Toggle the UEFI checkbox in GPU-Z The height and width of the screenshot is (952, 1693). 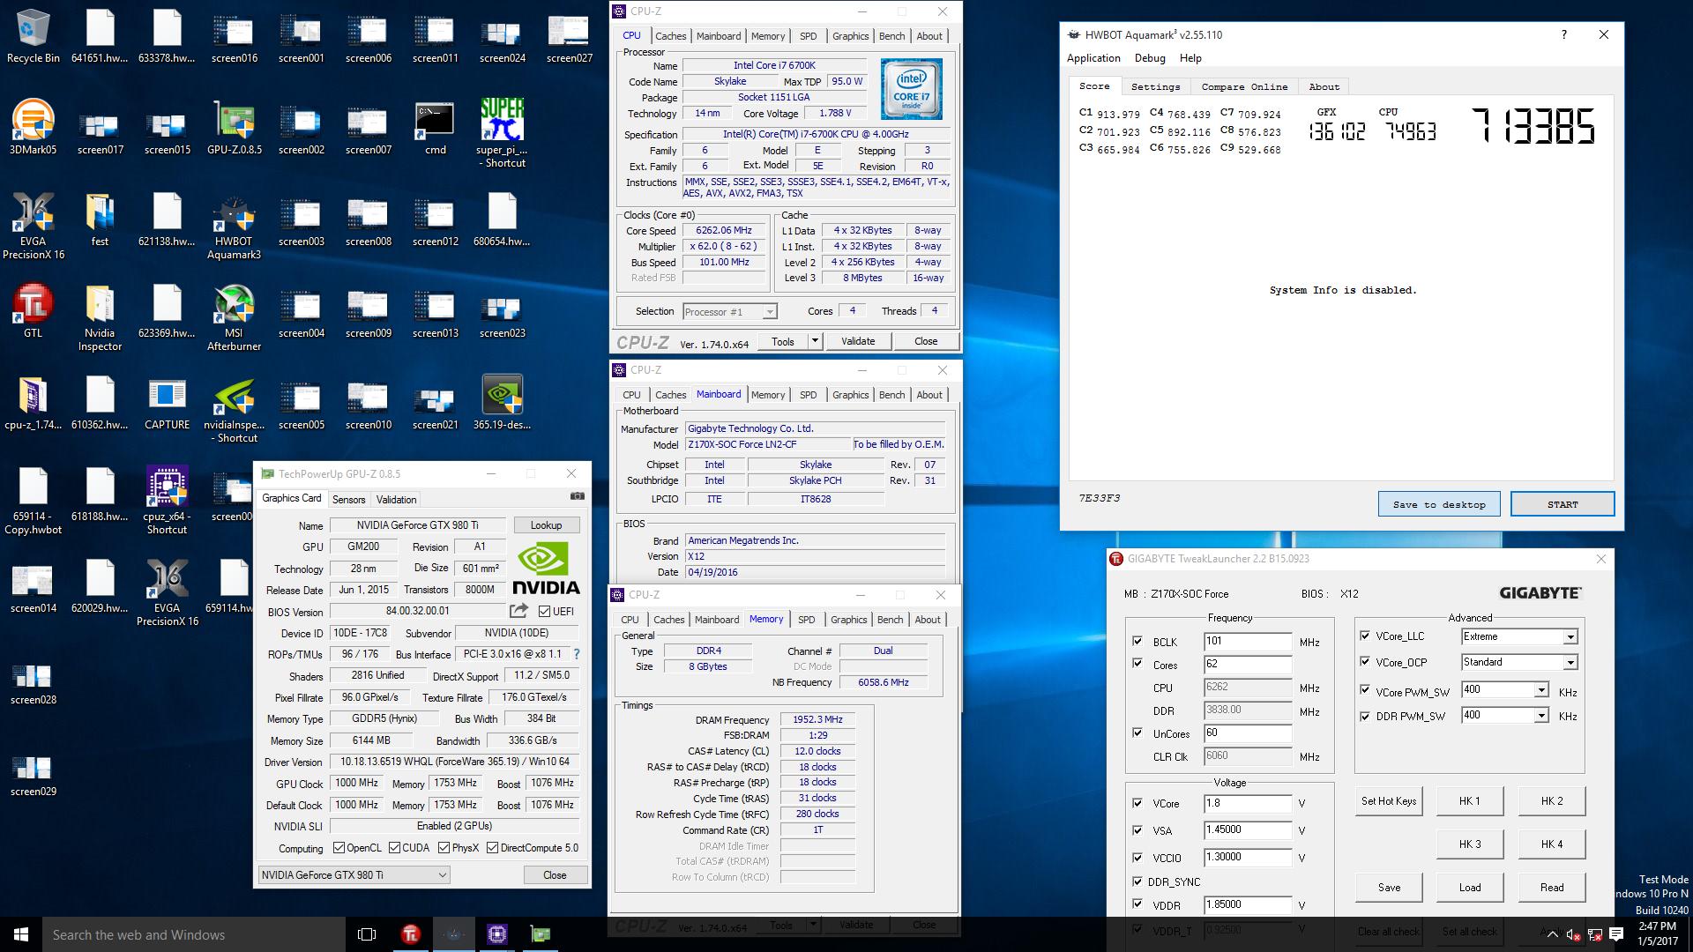point(544,612)
